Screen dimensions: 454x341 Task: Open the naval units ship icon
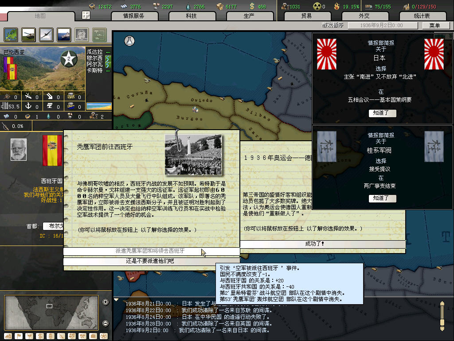point(64,34)
